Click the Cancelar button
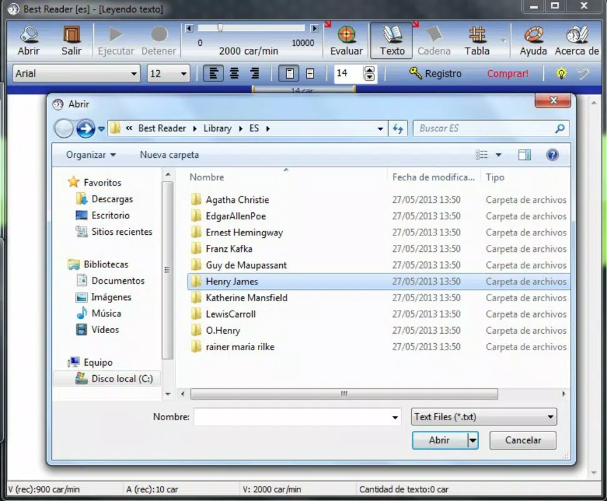This screenshot has width=607, height=501. pos(523,440)
